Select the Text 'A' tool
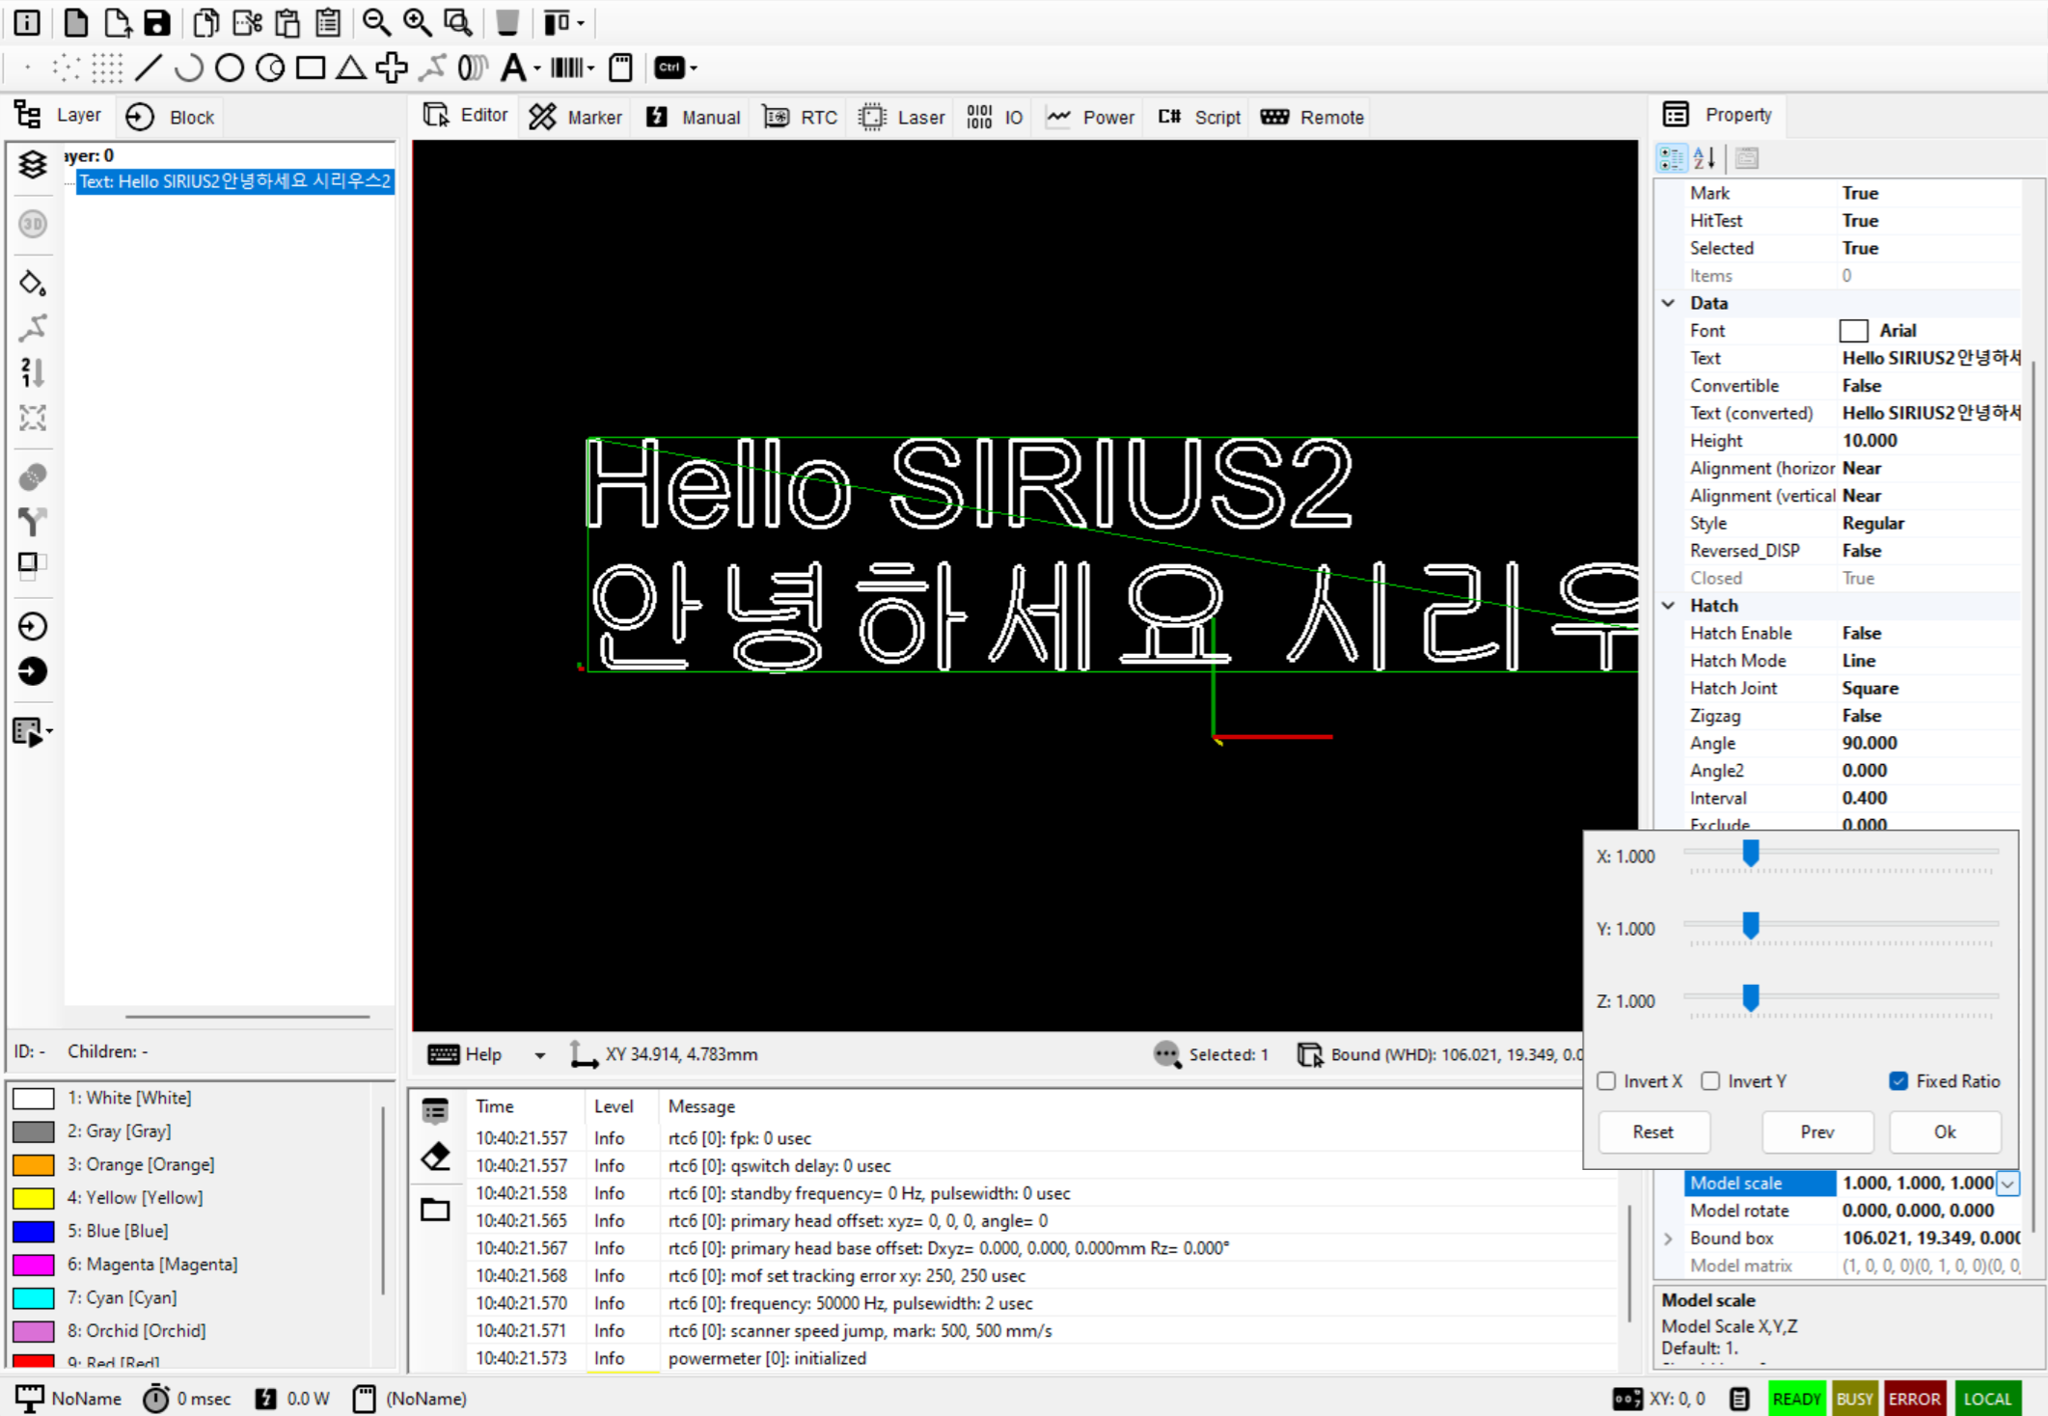This screenshot has width=2048, height=1416. pyautogui.click(x=513, y=68)
